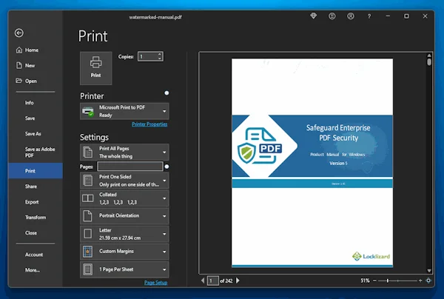Screen dimensions: 444x299
Task: Click More... in the sidebar
Action: point(33,270)
